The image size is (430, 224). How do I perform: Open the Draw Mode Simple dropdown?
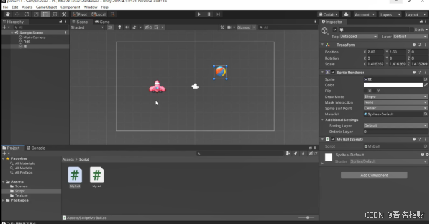point(395,97)
